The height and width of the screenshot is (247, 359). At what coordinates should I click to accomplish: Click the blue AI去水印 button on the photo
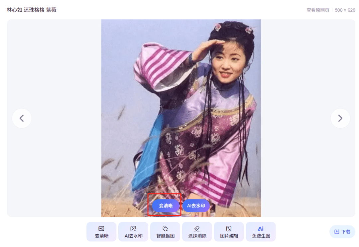(x=196, y=206)
